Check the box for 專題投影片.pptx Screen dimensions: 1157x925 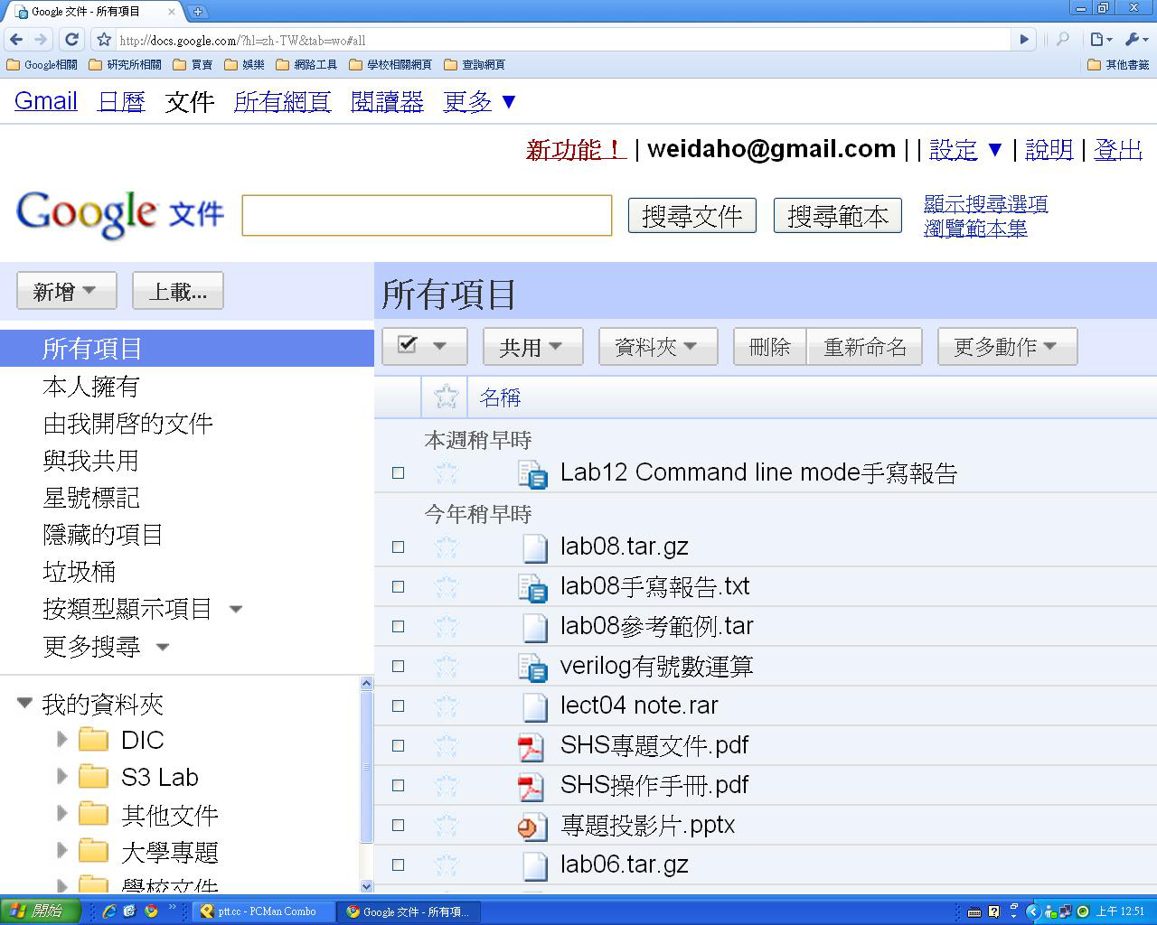[x=398, y=825]
